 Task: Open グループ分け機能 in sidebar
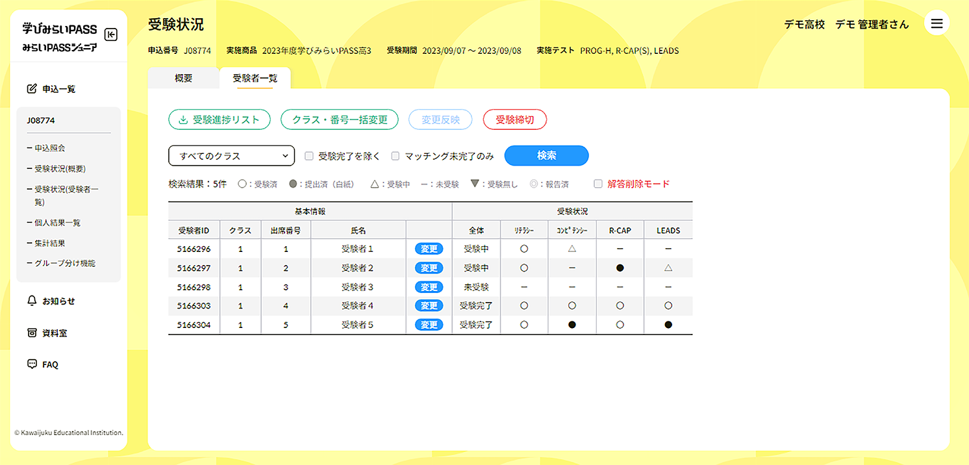(64, 263)
